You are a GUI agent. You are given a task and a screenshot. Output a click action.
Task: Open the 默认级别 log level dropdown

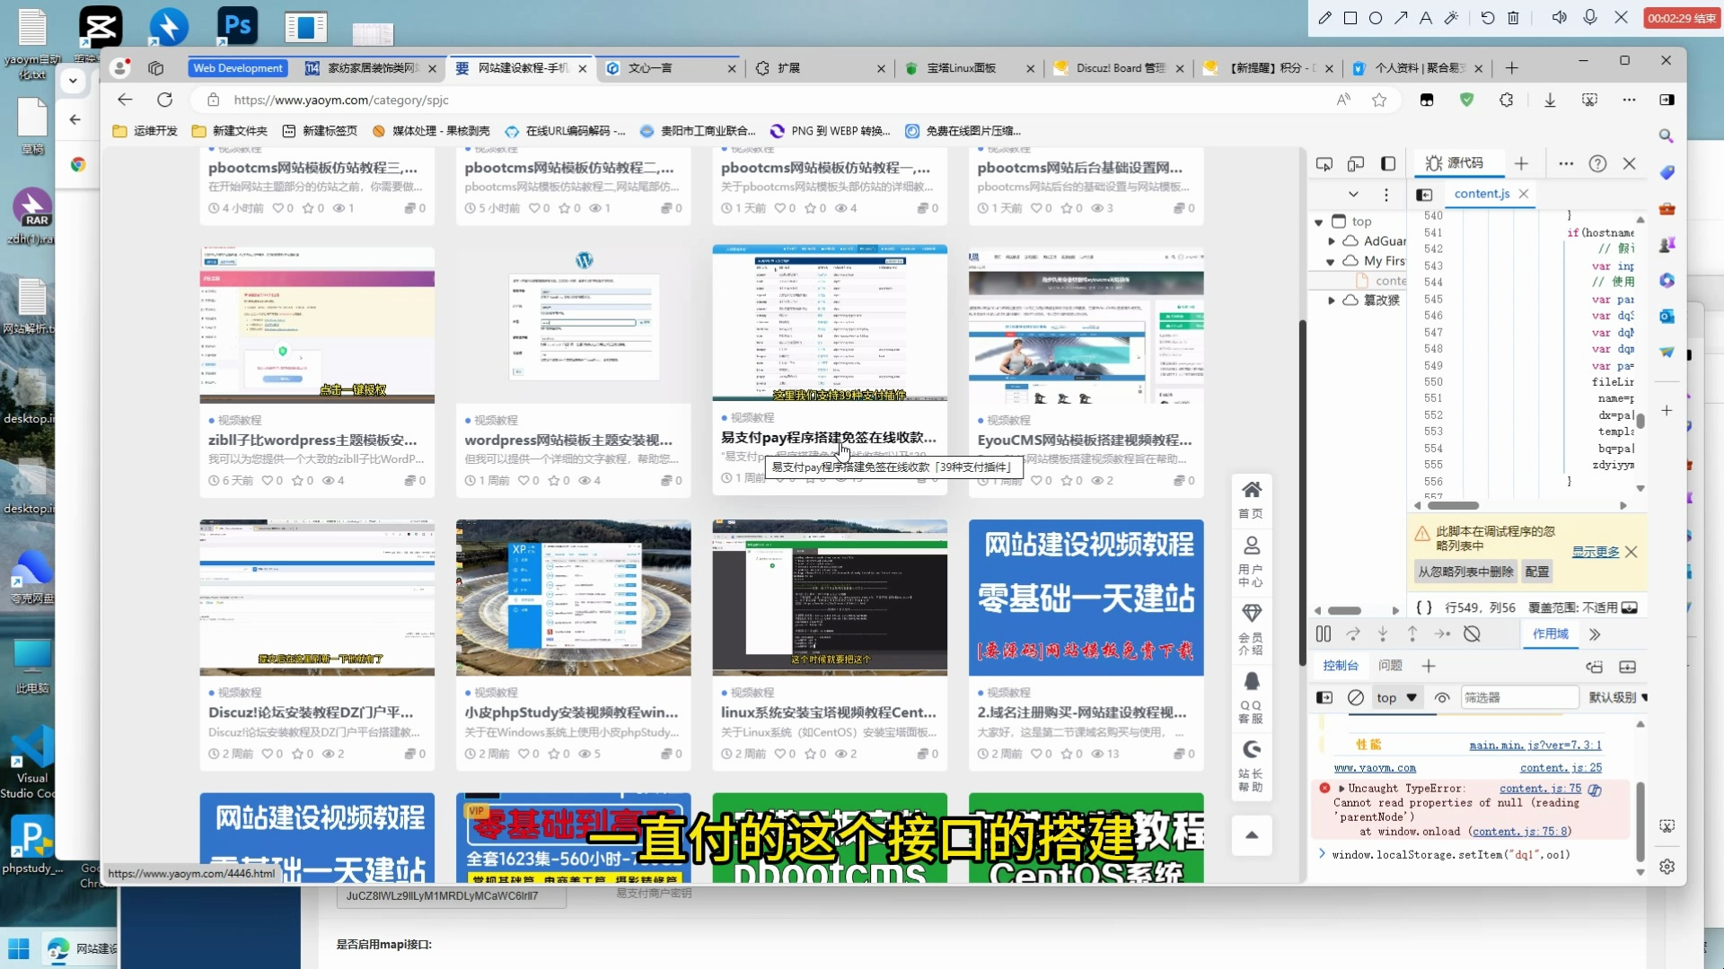(1618, 698)
